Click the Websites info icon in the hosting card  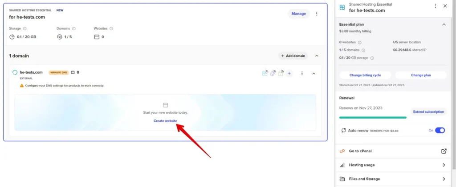[x=111, y=29]
